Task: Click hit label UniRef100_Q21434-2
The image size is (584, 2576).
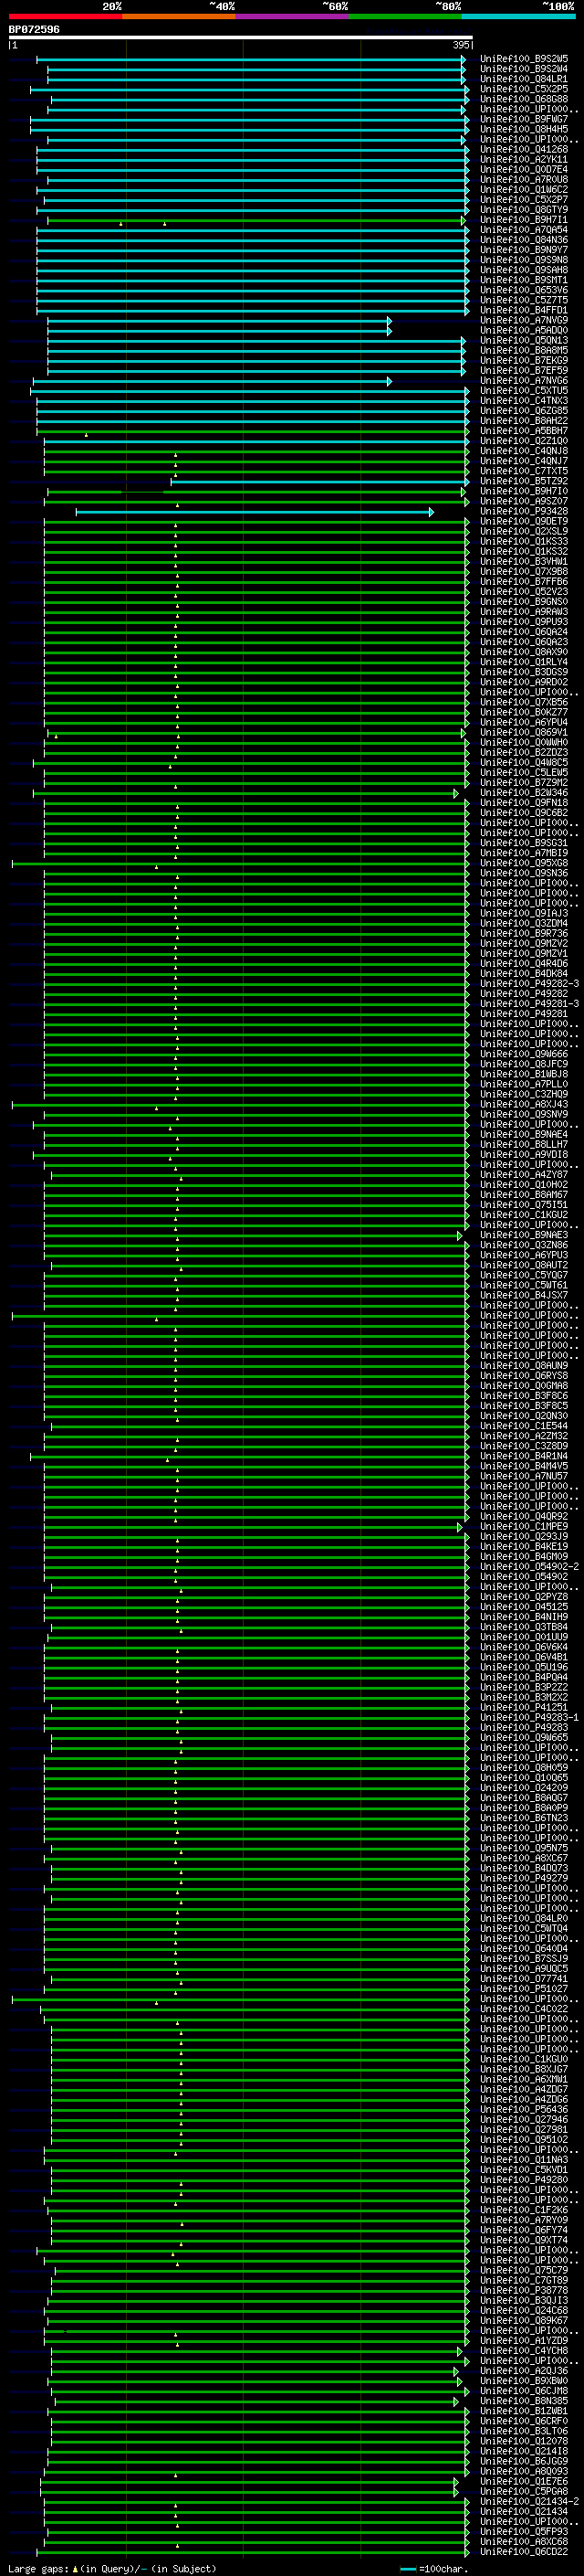Action: 529,2501
